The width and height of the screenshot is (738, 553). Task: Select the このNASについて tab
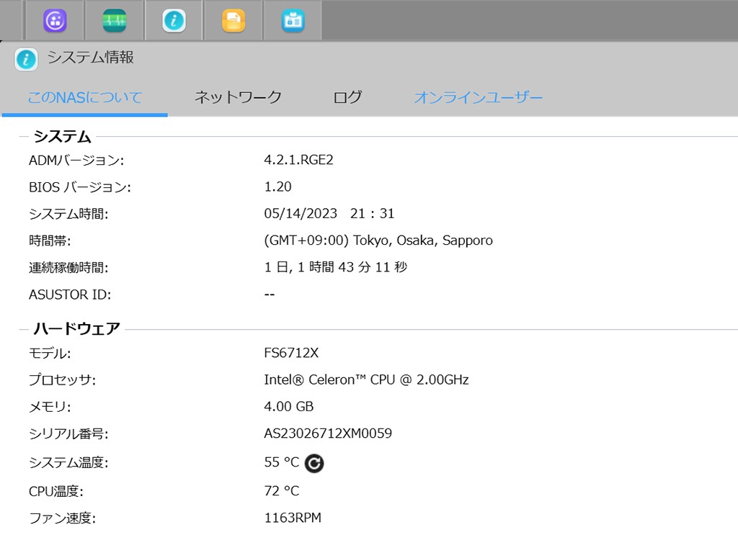[x=84, y=97]
